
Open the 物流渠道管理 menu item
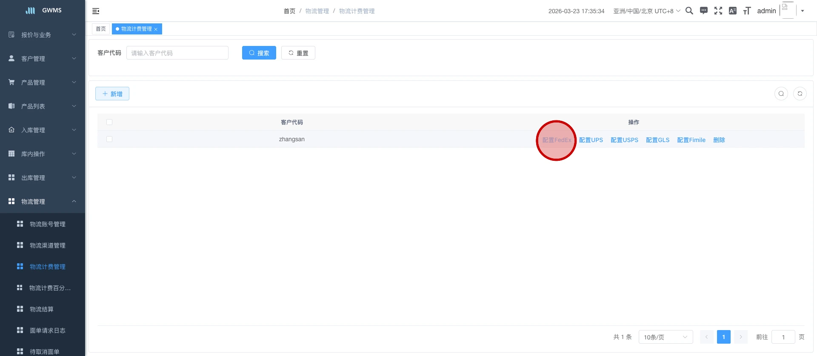click(43, 245)
